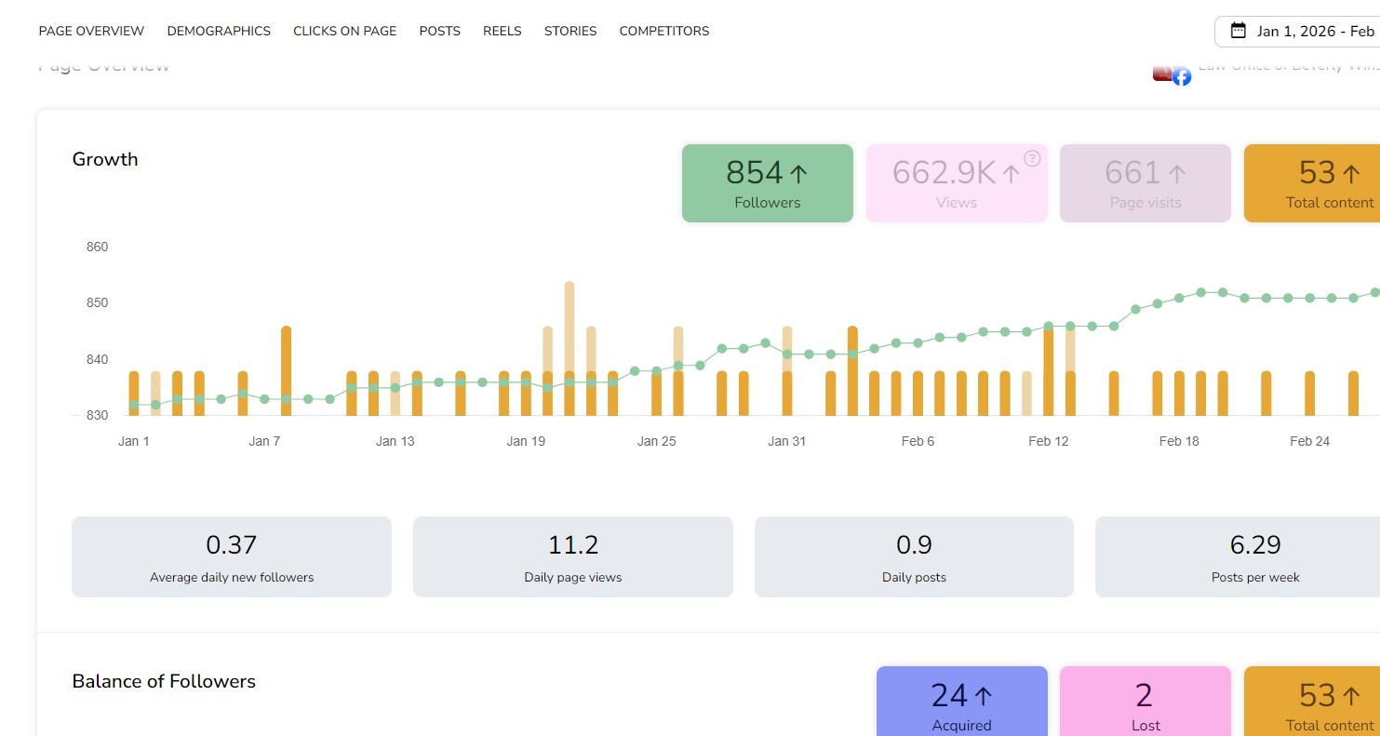
Task: Toggle the Followers metric in Growth chart
Action: (767, 183)
